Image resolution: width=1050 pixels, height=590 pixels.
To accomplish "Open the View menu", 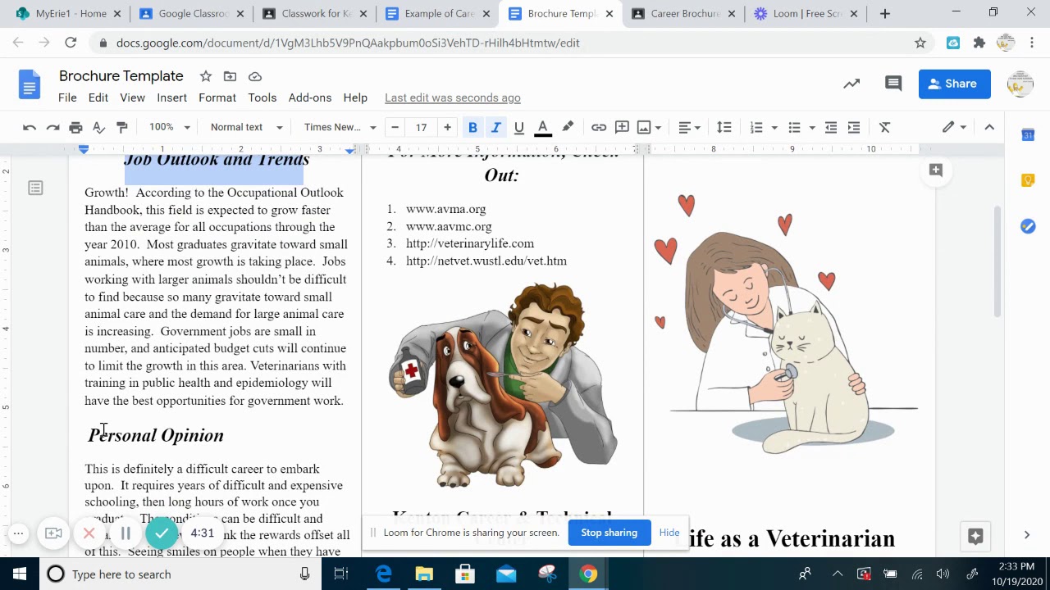I will (x=132, y=98).
